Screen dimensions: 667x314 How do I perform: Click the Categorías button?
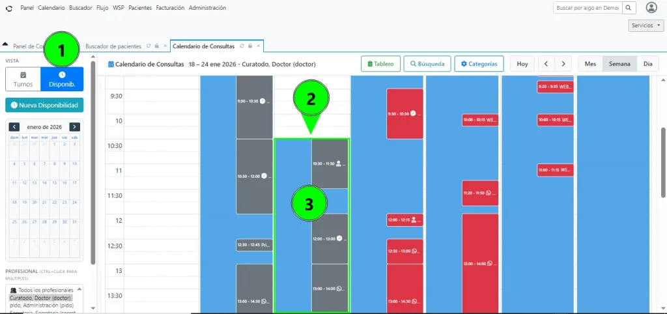tap(479, 64)
